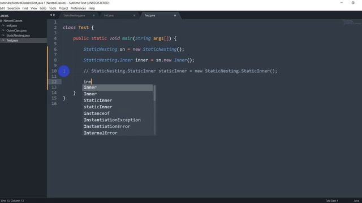This screenshot has width=362, height=203.
Task: Choose 'InternalError' autocomplete suggestion
Action: pyautogui.click(x=118, y=133)
